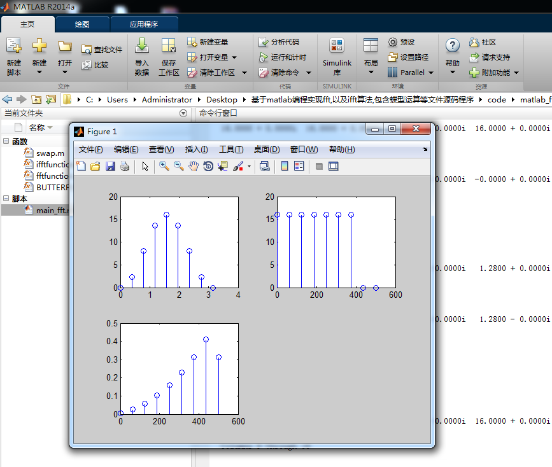Open the 清除工作区 dropdown arrow
This screenshot has height=467, width=552.
click(x=244, y=73)
